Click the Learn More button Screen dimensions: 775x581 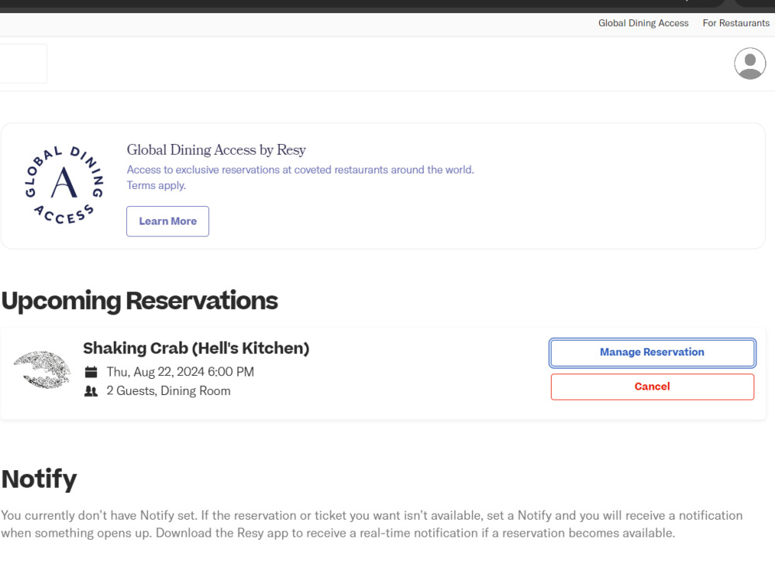click(167, 222)
